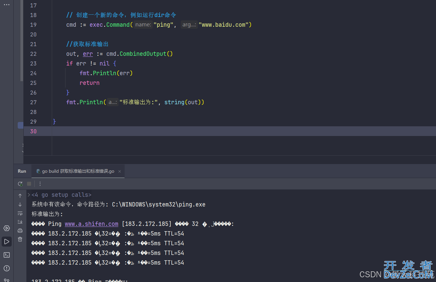Click the comment on line 18

(121, 15)
